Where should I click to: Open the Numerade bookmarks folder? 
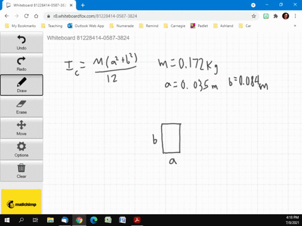click(121, 26)
